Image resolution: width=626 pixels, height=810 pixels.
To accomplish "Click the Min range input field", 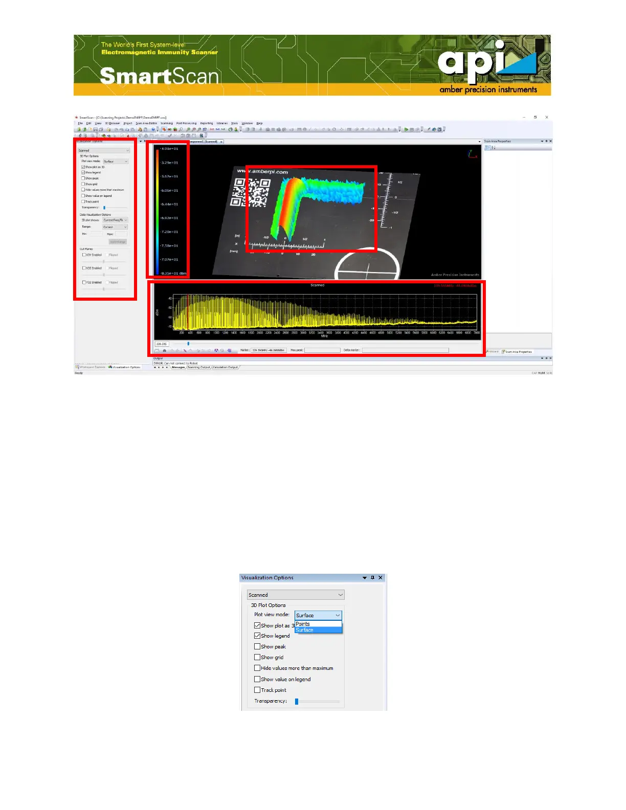I will coord(96,234).
